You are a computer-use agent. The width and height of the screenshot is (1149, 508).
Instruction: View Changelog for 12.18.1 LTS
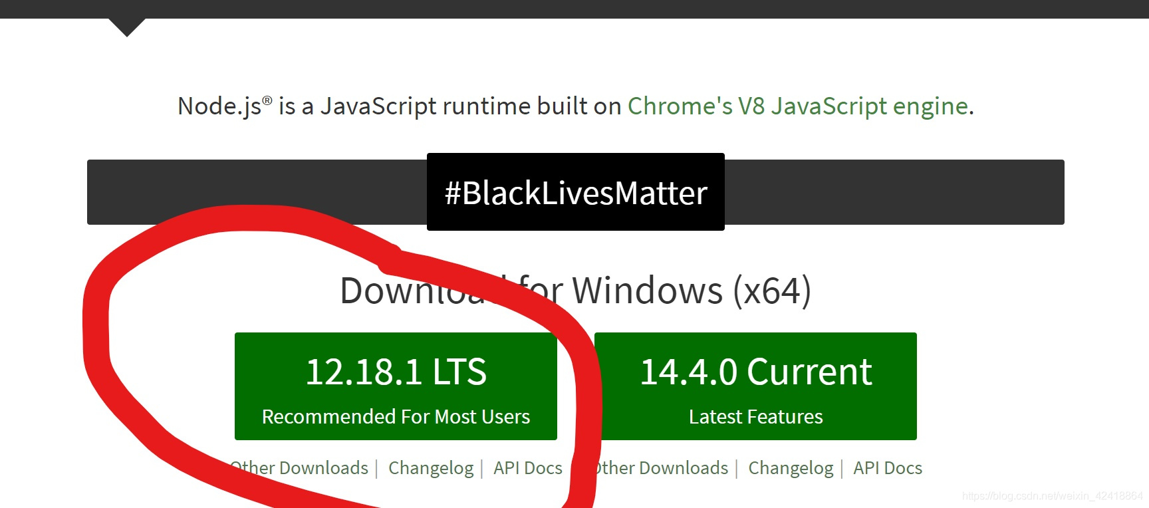[x=431, y=468]
